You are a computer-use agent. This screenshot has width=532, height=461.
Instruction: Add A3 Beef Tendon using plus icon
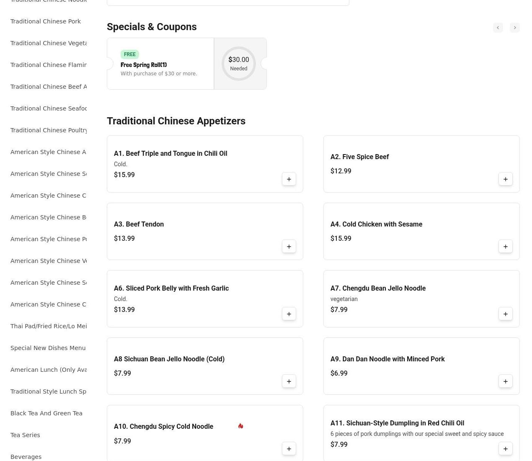tap(289, 247)
